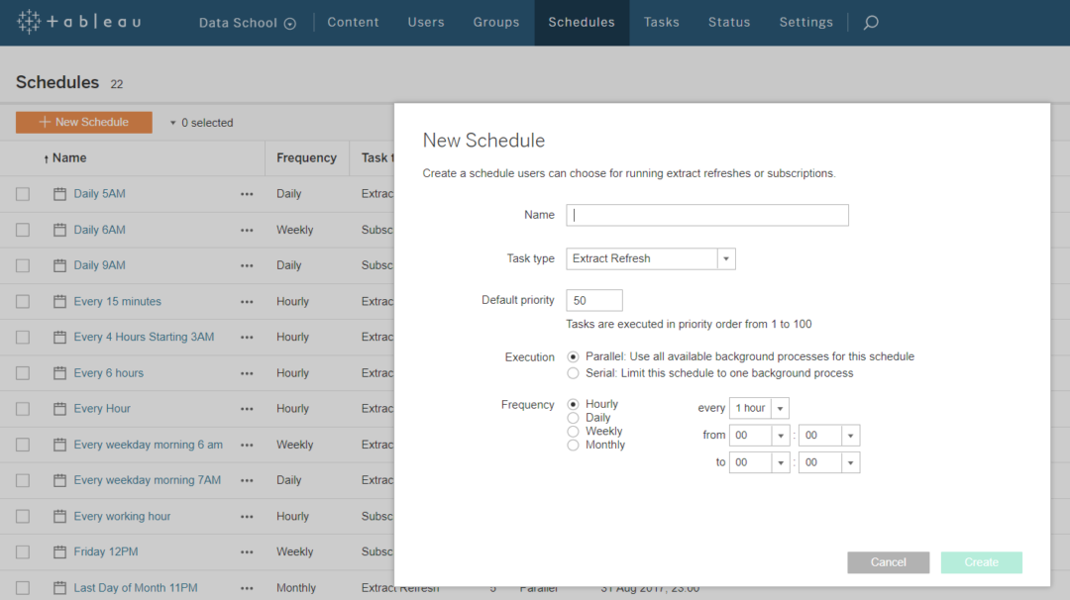Click the calendar icon beside Daily 5AM
1070x600 pixels.
[58, 194]
